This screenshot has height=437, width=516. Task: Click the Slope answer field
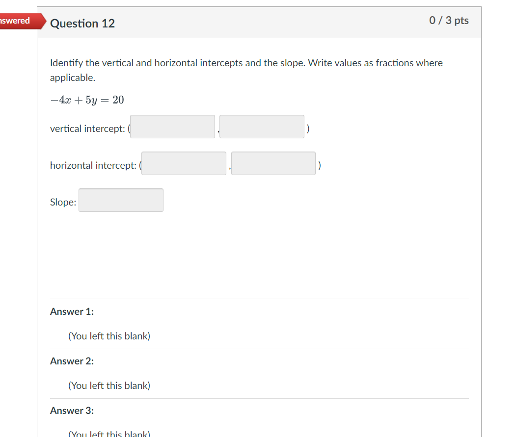[x=121, y=200]
